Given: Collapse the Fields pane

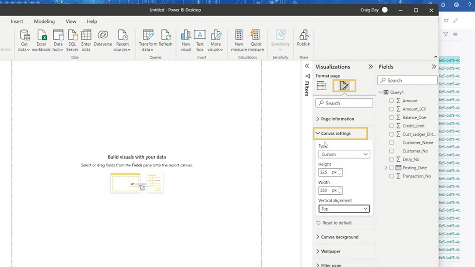Looking at the screenshot, I should click(x=434, y=66).
